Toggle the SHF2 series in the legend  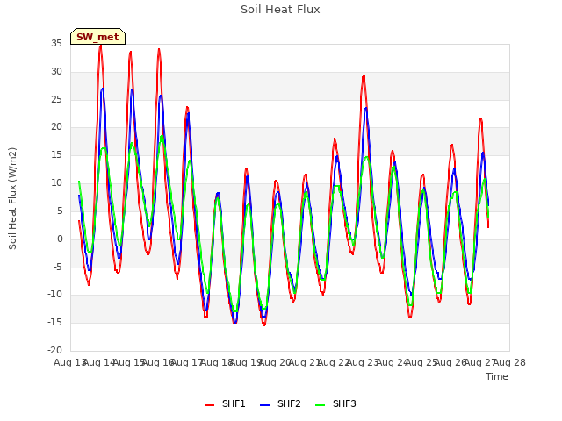click(x=280, y=403)
